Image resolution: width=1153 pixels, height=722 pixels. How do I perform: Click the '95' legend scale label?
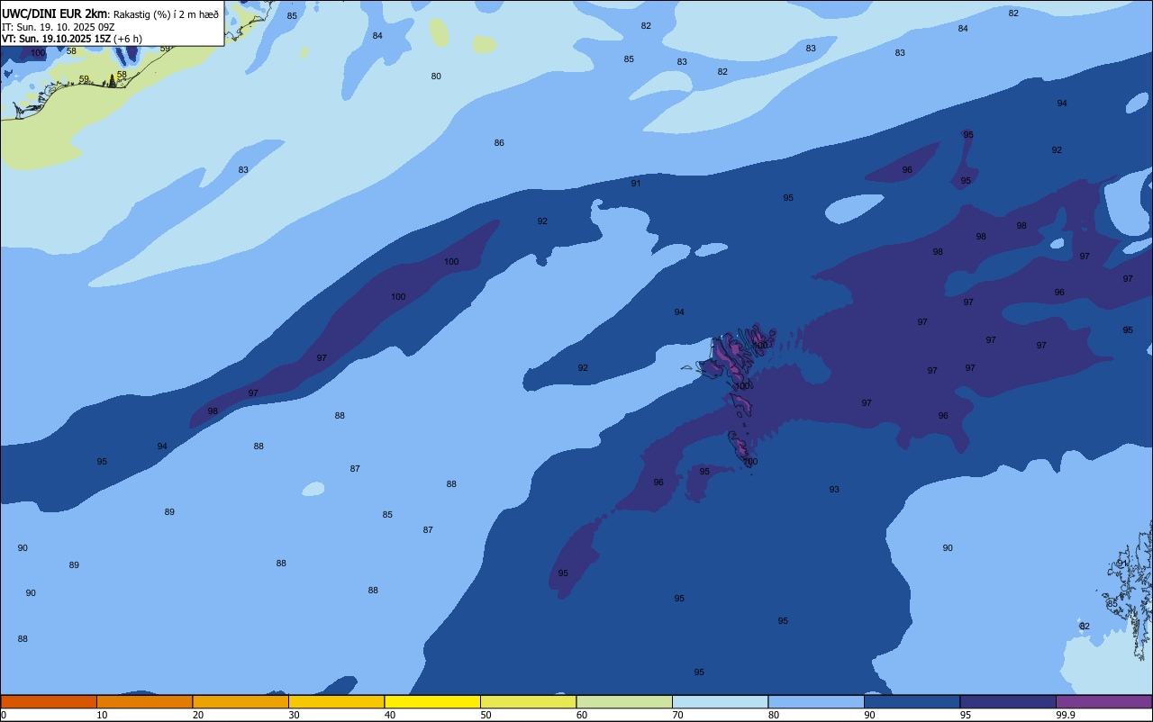click(966, 715)
